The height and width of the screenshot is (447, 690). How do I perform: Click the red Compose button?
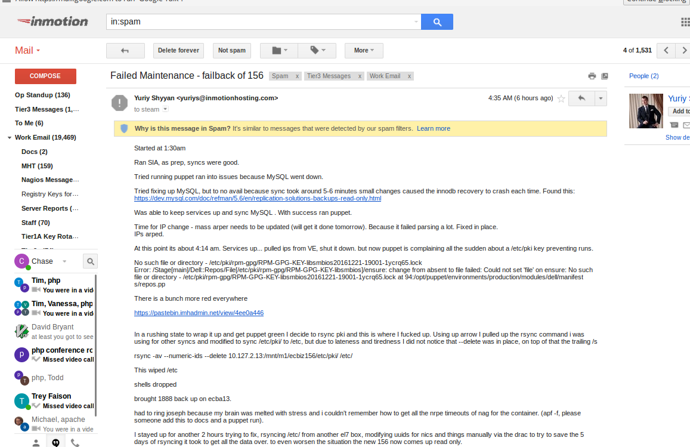pyautogui.click(x=45, y=76)
